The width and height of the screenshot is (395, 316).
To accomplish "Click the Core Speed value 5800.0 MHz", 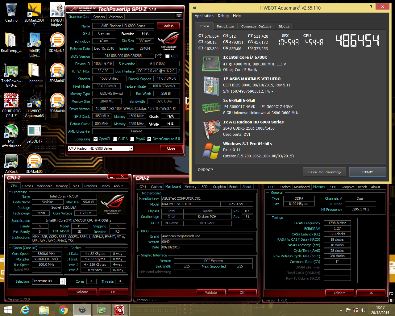I will pos(46,254).
